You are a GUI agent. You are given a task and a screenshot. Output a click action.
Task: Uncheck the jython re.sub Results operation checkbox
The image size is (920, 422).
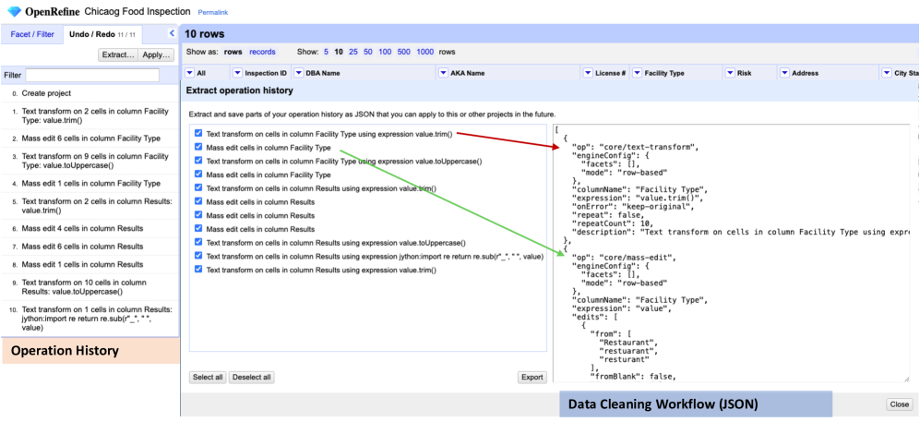pos(197,256)
